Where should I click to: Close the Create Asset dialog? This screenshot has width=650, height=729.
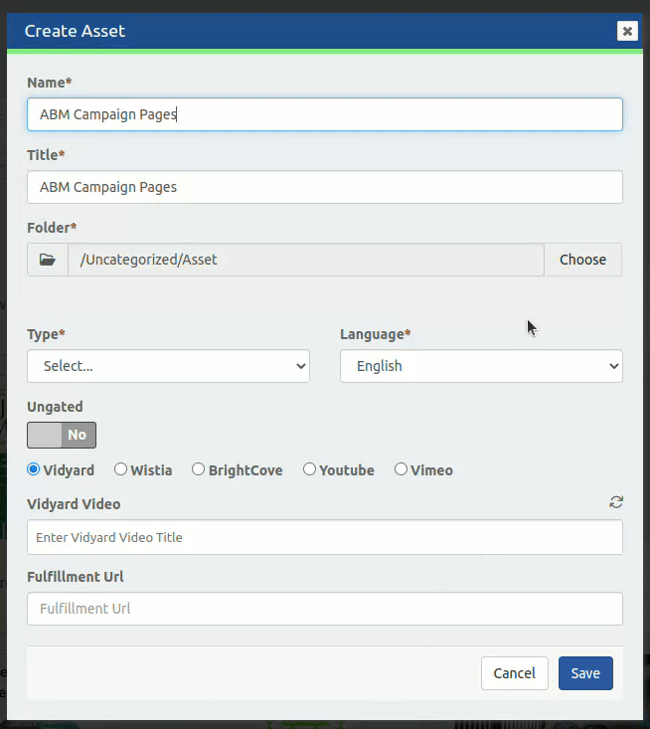pyautogui.click(x=627, y=31)
